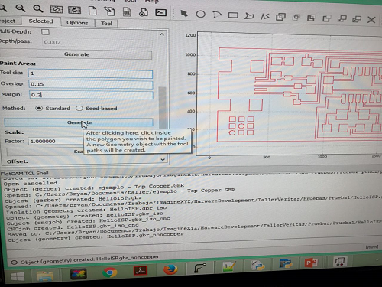Click the Tool dia input field
382x287 pixels.
pyautogui.click(x=90, y=73)
